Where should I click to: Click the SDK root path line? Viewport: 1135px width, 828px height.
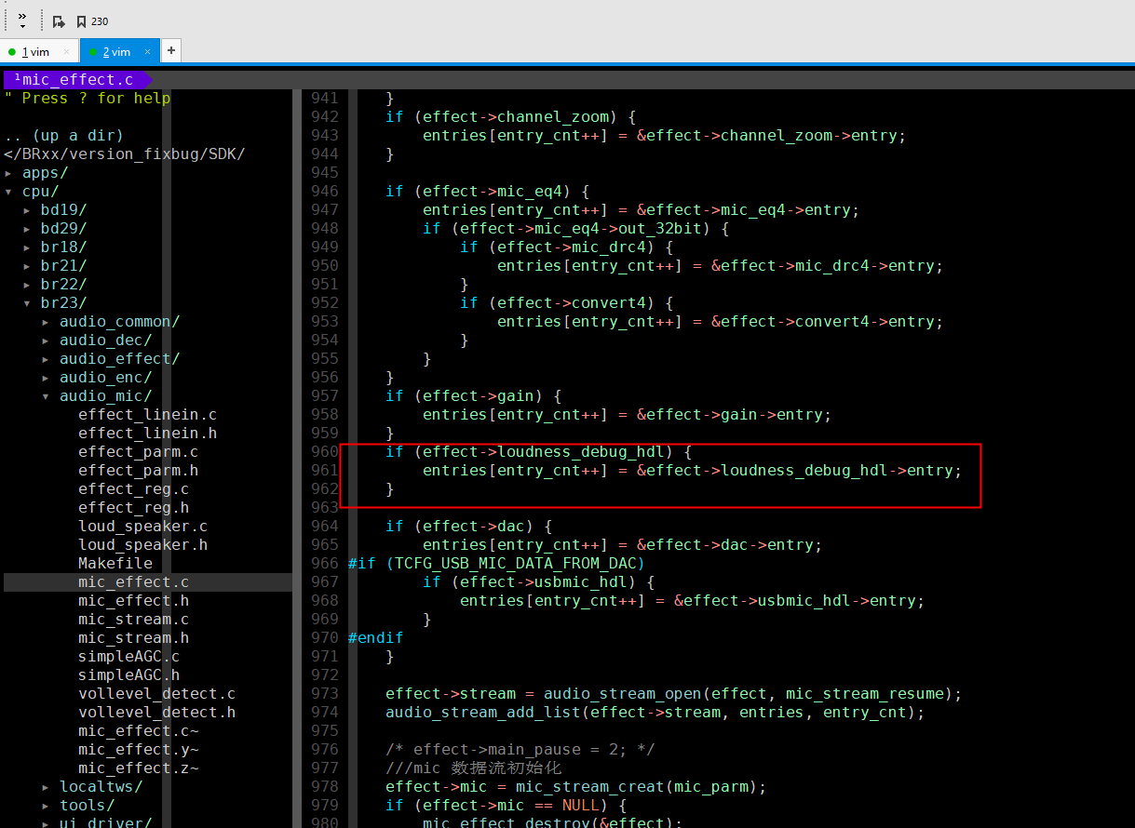pos(124,154)
